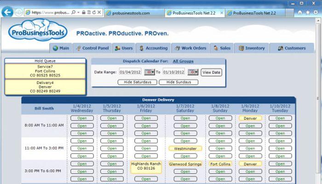Select the Service7 Fort Collins hold queue item

pyautogui.click(x=45, y=71)
